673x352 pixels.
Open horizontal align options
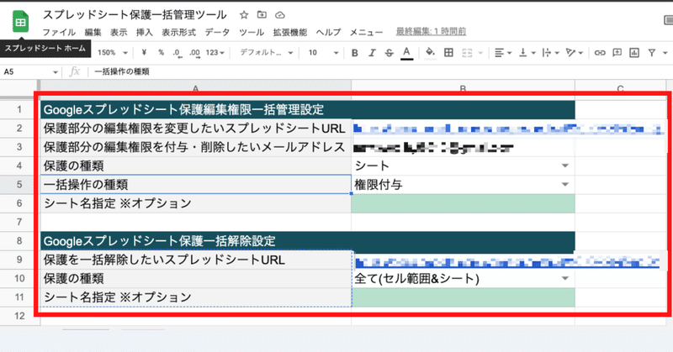tap(502, 53)
